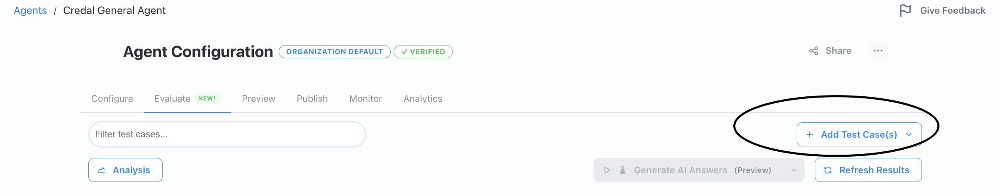Open the three-dot more options menu
The width and height of the screenshot is (997, 196).
click(878, 51)
